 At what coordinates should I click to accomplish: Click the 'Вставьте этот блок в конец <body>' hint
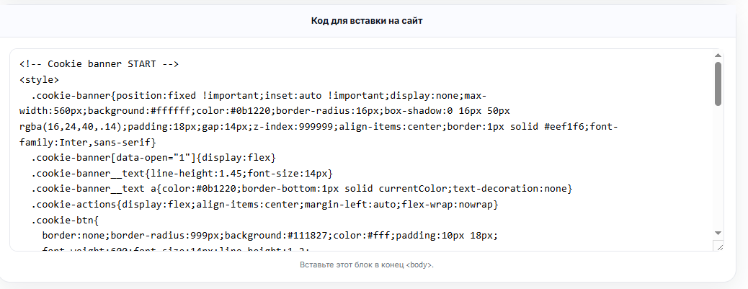(367, 264)
